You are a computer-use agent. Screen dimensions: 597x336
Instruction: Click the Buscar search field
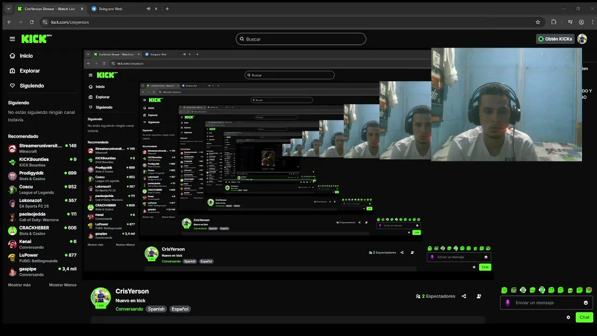point(301,39)
